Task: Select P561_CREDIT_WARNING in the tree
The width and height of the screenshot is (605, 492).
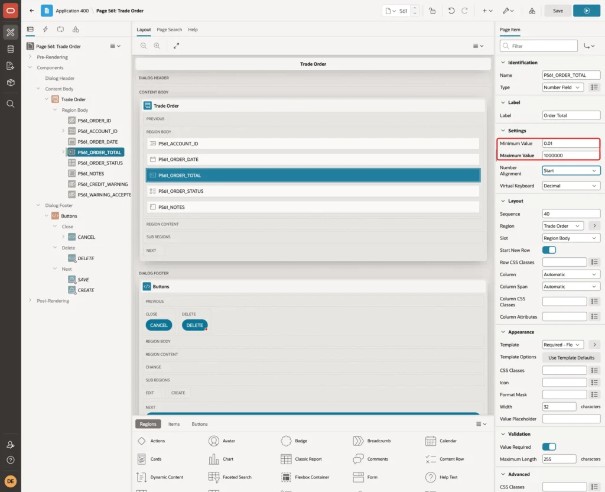Action: 103,184
